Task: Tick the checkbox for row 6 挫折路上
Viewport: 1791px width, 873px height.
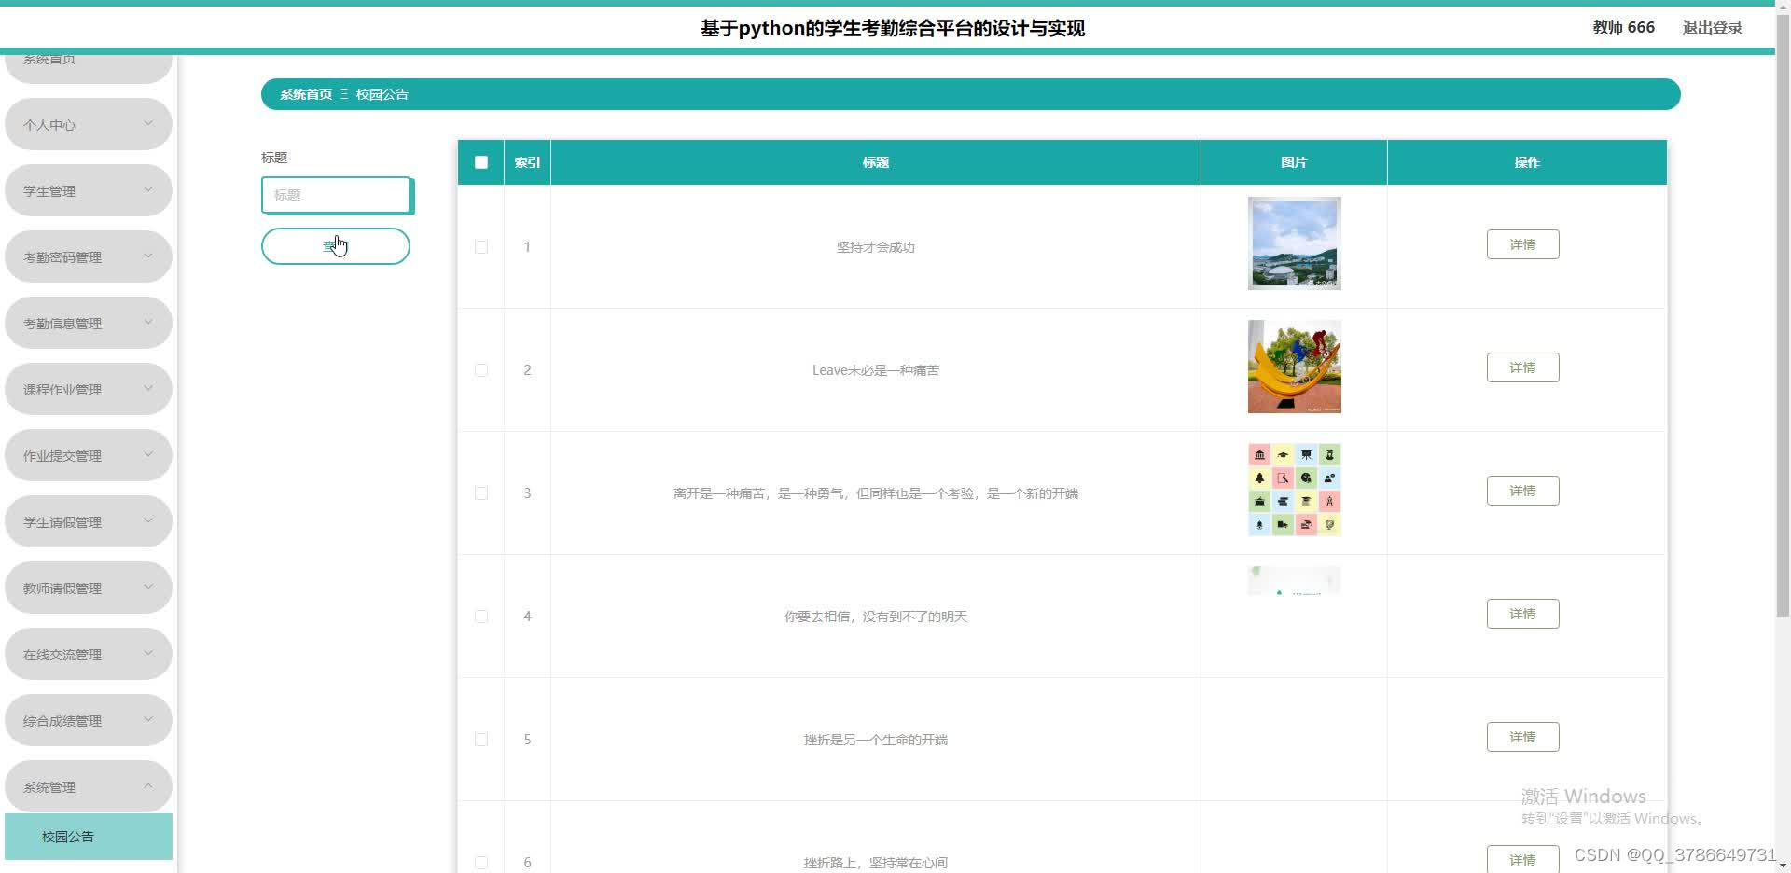Action: click(481, 863)
